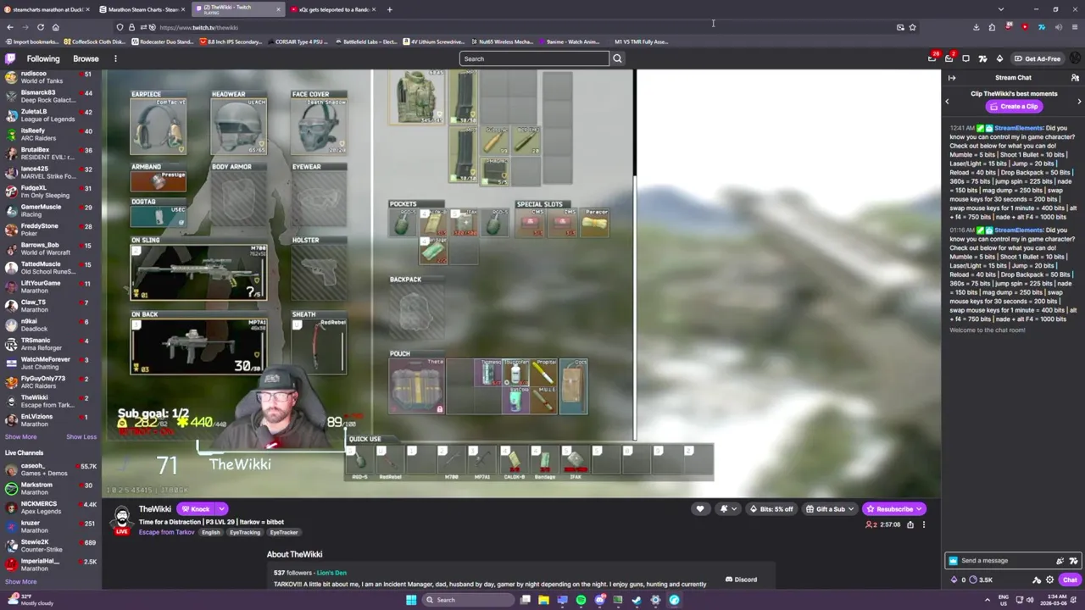This screenshot has width=1085, height=610.
Task: Open Twitch notifications bell with 26 badge
Action: [932, 58]
